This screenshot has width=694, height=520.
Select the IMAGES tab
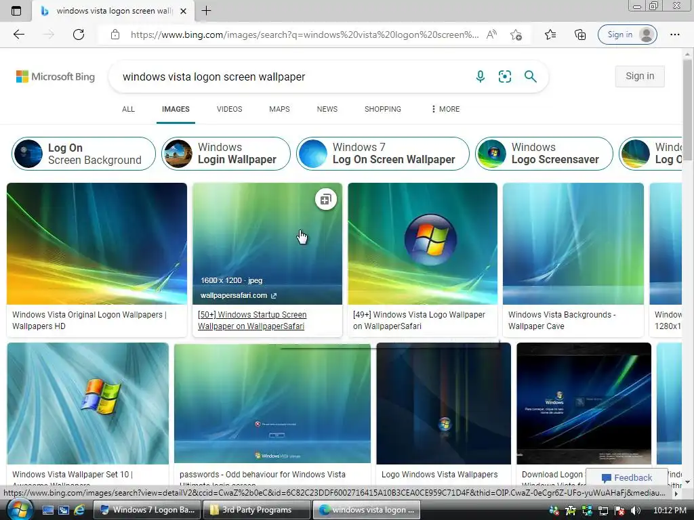pos(176,109)
